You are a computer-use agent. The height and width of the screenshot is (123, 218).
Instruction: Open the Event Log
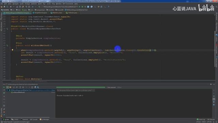click(201, 120)
